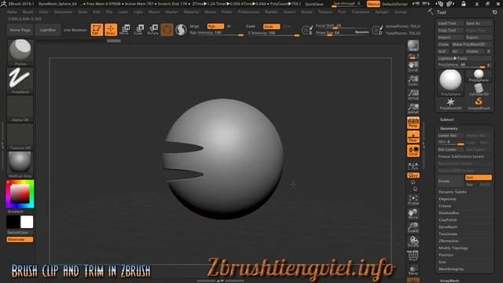Click the Divide geometry button

point(450,182)
